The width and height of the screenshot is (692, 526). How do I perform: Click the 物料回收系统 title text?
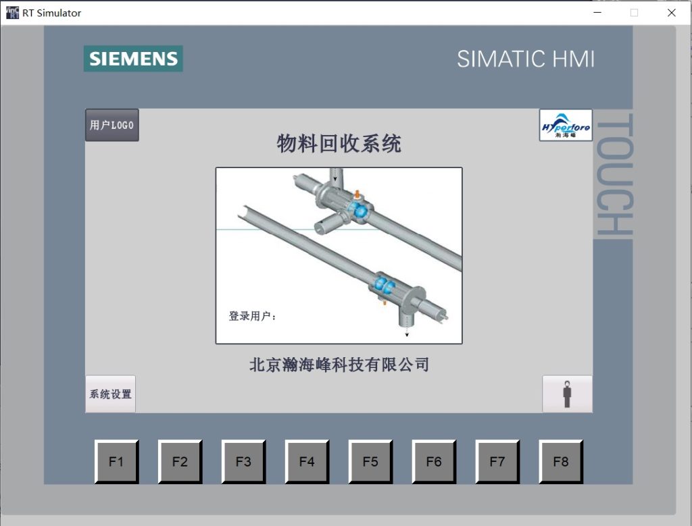click(339, 143)
